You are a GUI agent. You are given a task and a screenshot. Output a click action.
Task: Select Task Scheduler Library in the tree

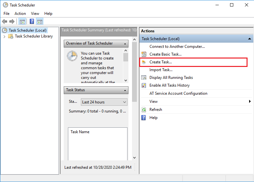(x=34, y=36)
